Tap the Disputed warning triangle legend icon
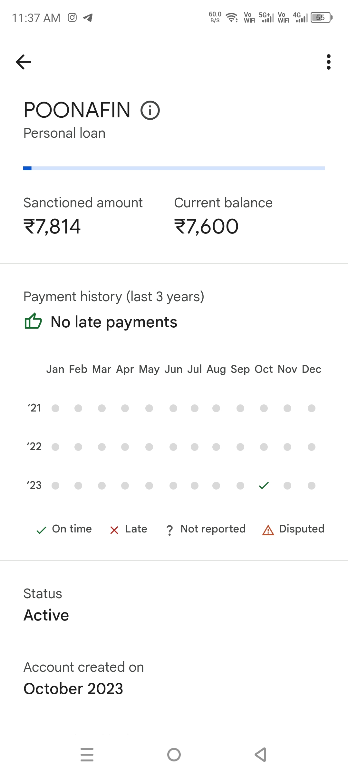This screenshot has width=348, height=774. pos(268,530)
